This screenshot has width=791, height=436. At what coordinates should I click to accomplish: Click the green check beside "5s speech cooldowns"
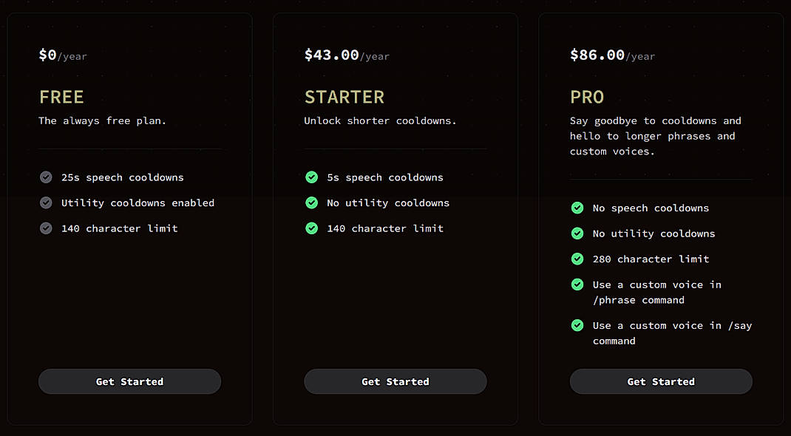[311, 177]
